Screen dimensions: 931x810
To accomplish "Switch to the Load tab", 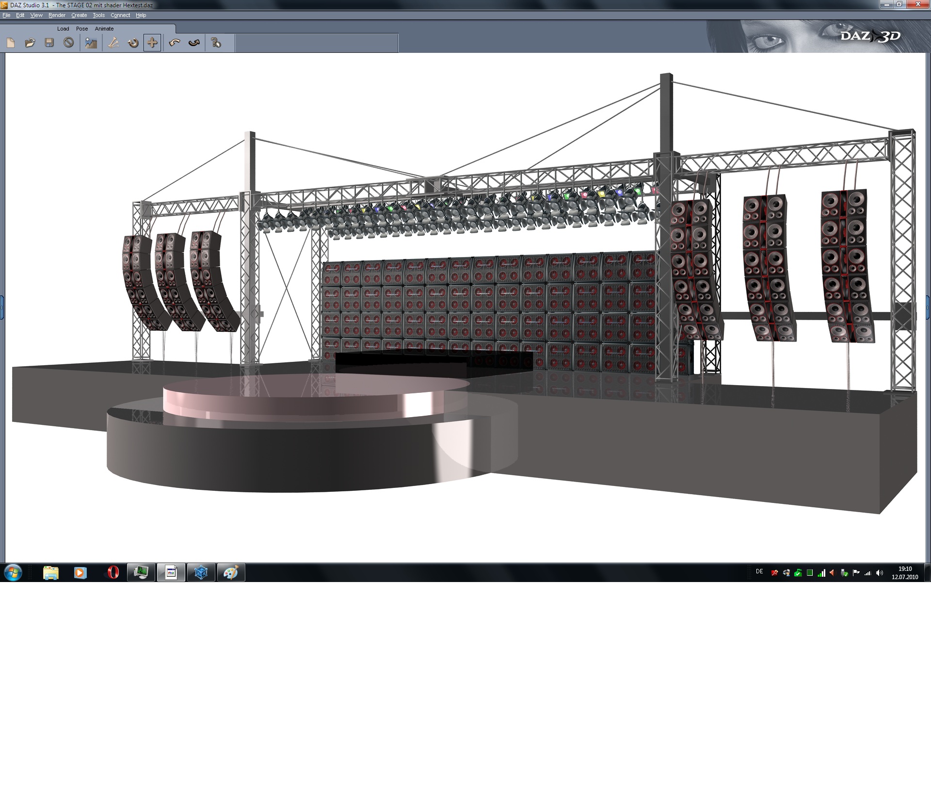I will point(63,29).
